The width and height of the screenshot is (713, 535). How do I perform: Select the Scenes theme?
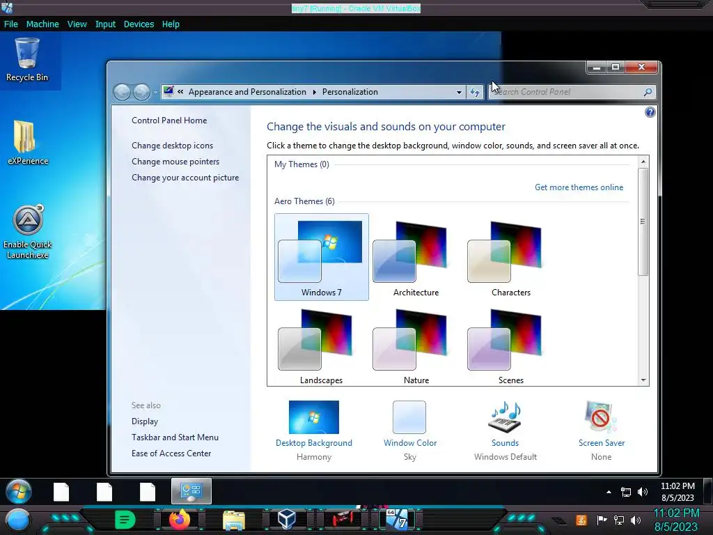click(x=510, y=347)
